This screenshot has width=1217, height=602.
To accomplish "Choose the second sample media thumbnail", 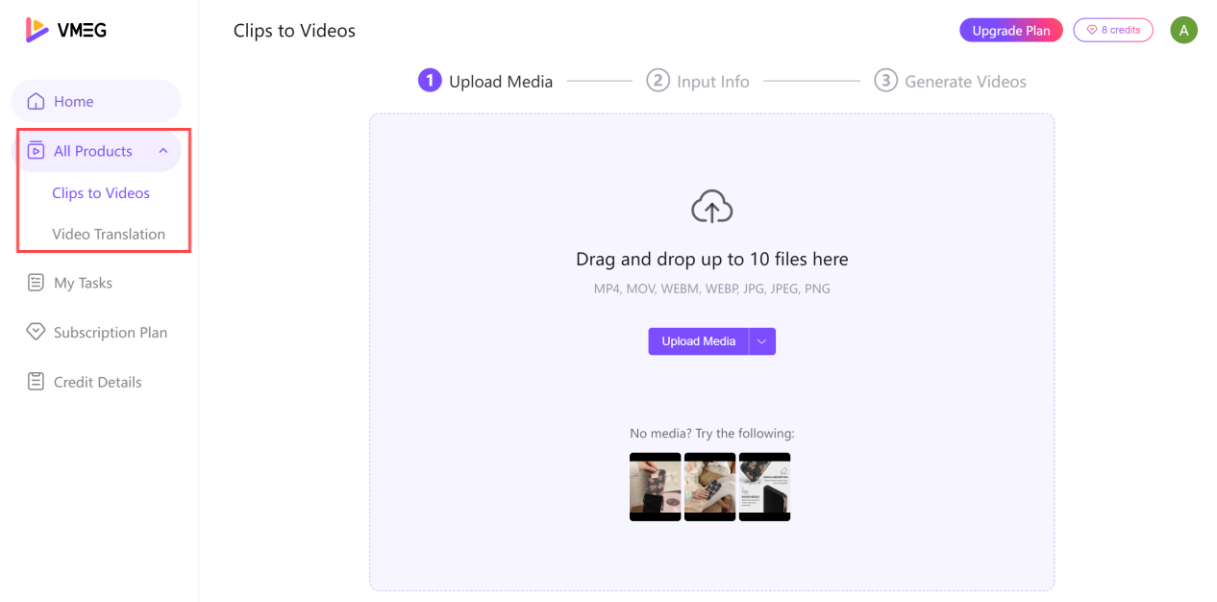I will tap(709, 487).
